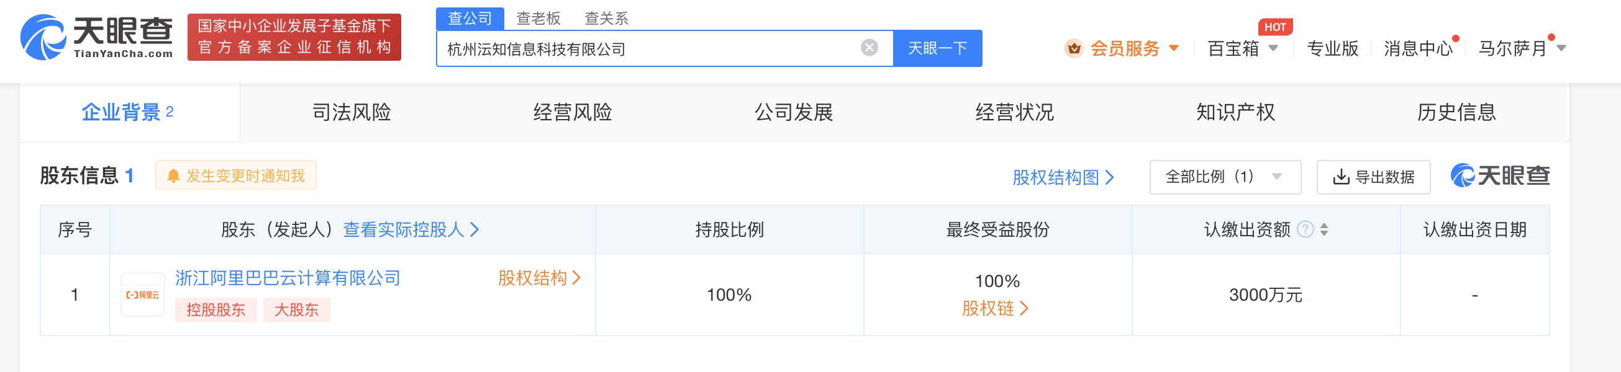1621x372 pixels.
Task: Click the 股东信息 section heading
Action: click(79, 175)
